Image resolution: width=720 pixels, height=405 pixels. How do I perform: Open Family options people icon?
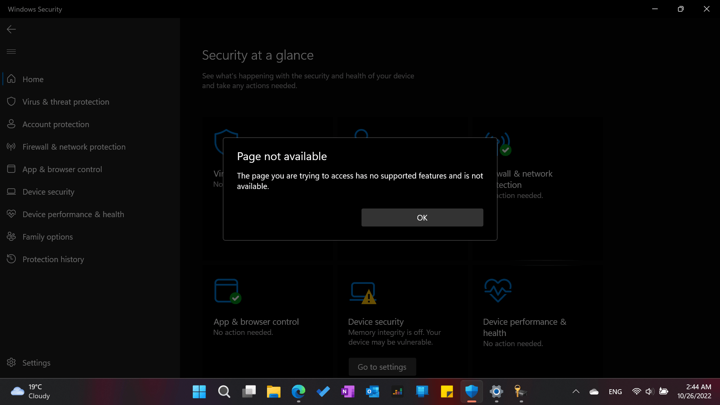(x=11, y=237)
